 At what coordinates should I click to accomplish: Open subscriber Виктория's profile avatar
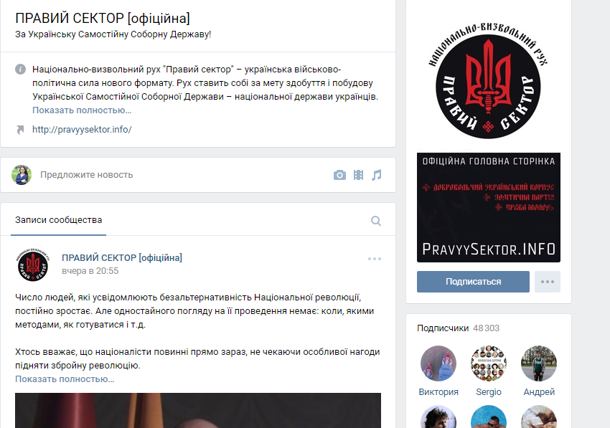[438, 363]
